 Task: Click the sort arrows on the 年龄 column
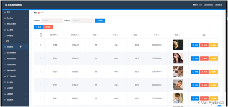click(118, 35)
